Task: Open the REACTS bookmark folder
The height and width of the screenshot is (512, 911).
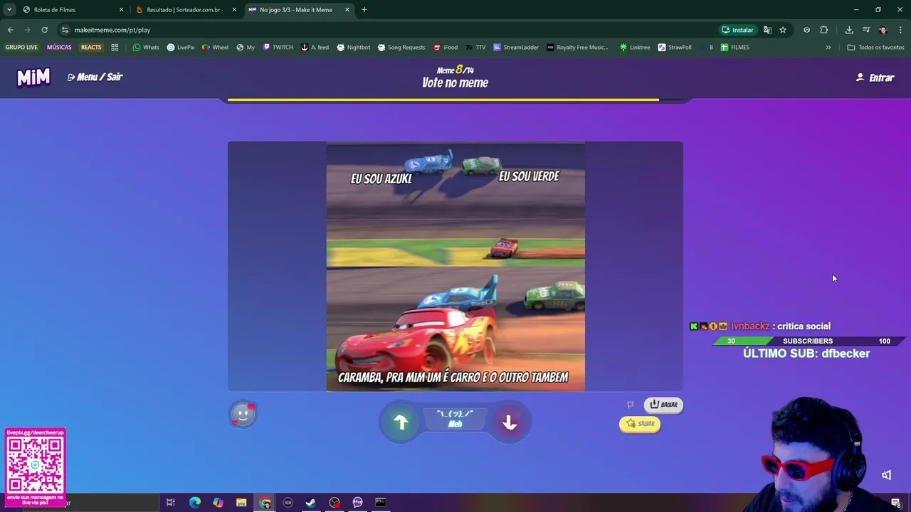Action: pyautogui.click(x=91, y=47)
